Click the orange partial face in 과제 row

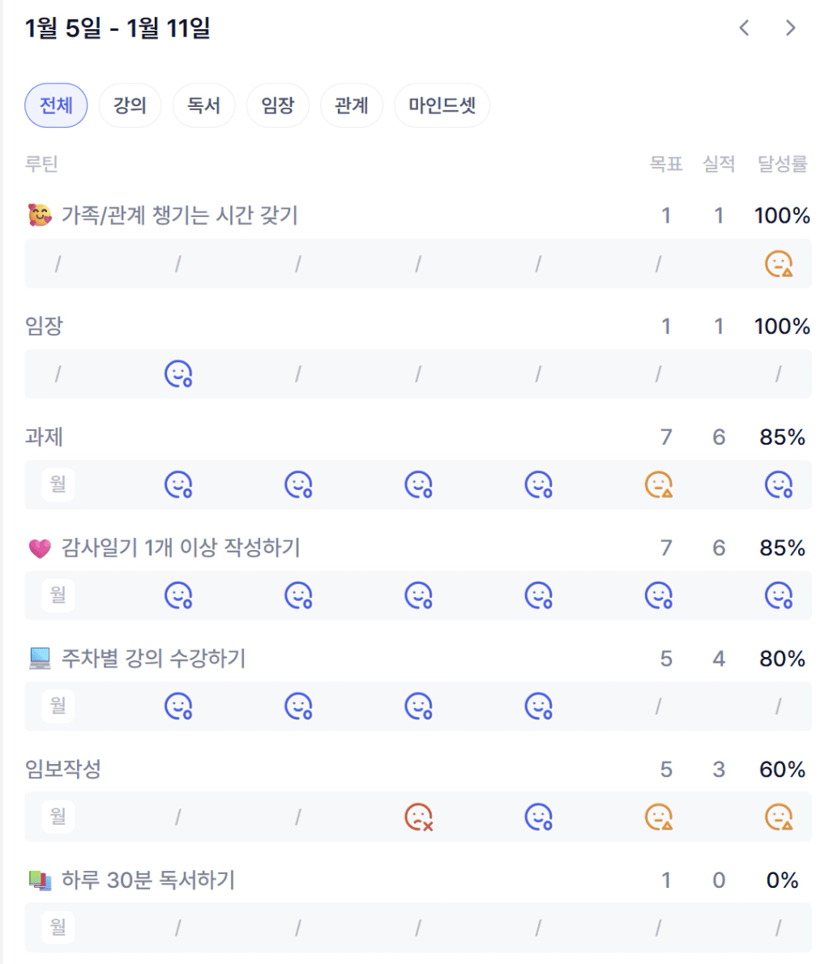pyautogui.click(x=658, y=484)
